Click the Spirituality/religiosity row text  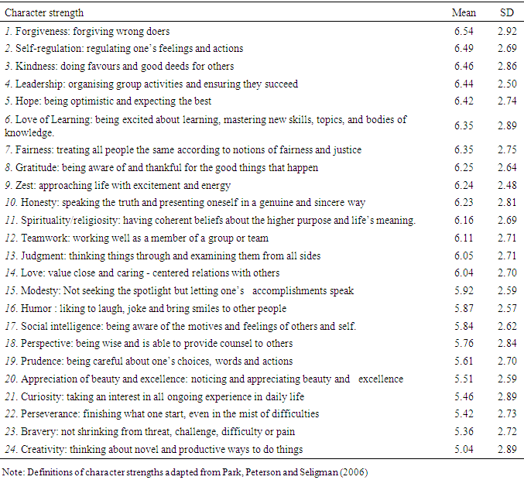click(210, 221)
